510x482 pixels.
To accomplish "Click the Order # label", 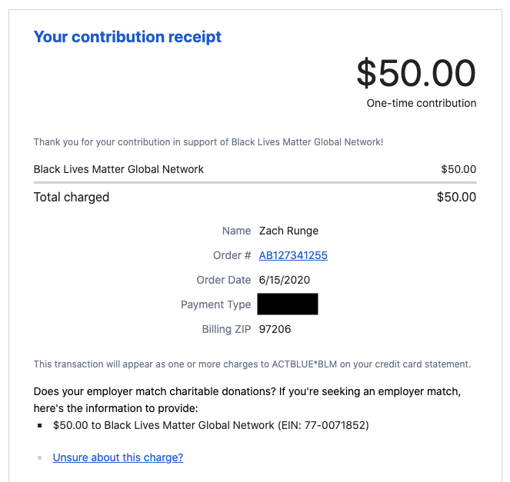I will pyautogui.click(x=232, y=255).
